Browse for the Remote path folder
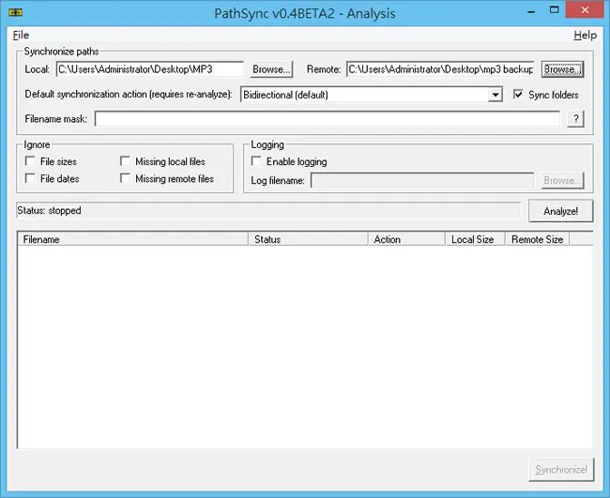 (x=562, y=69)
